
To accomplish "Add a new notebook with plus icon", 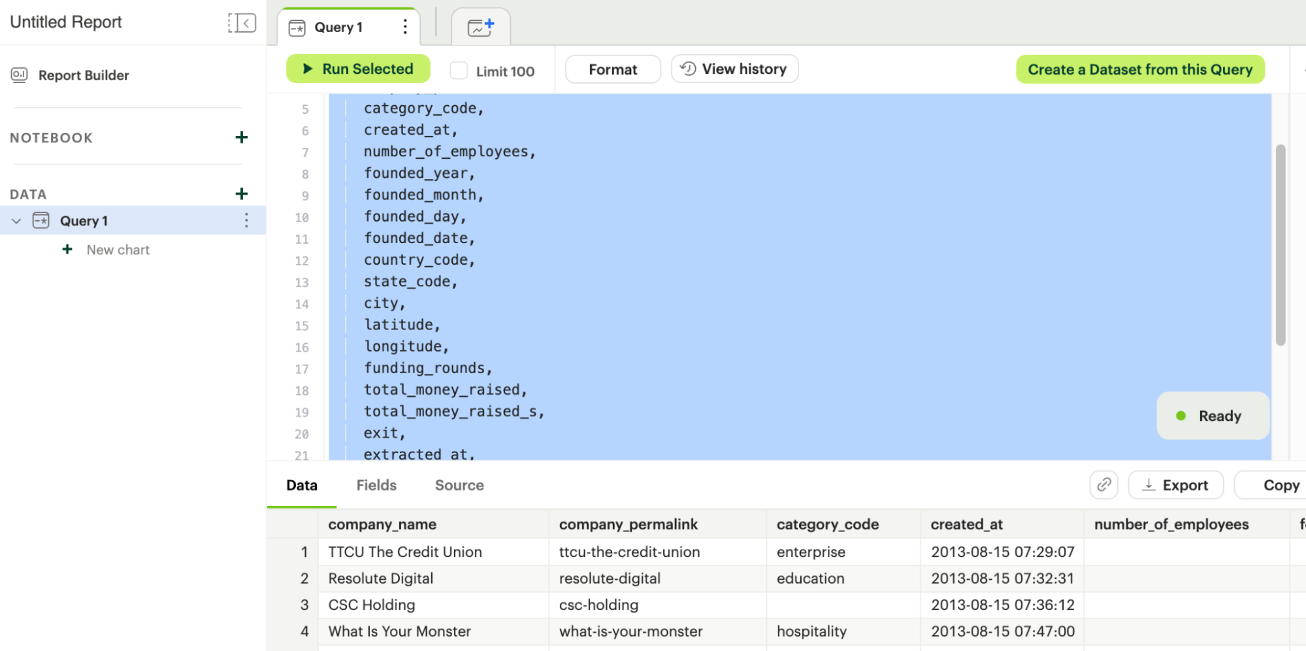I will tap(241, 137).
